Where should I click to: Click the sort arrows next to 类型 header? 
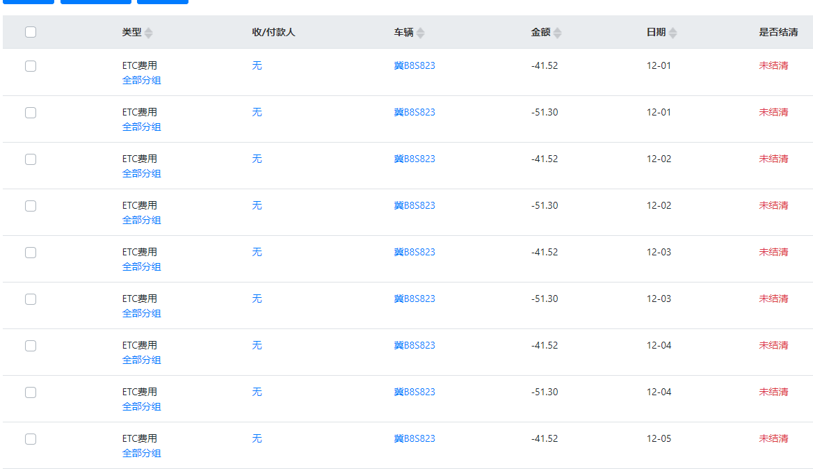coord(148,33)
